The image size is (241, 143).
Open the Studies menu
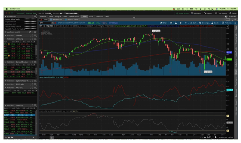(x=216, y=23)
